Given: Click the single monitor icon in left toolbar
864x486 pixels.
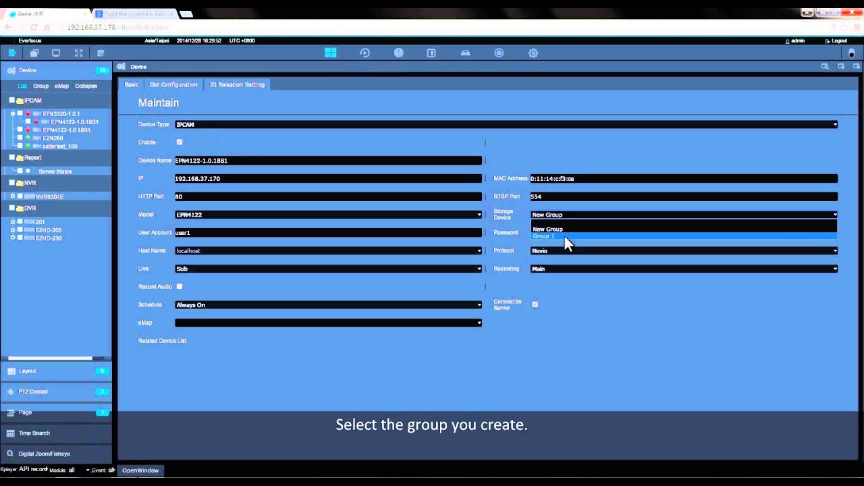Looking at the screenshot, I should pyautogui.click(x=56, y=53).
